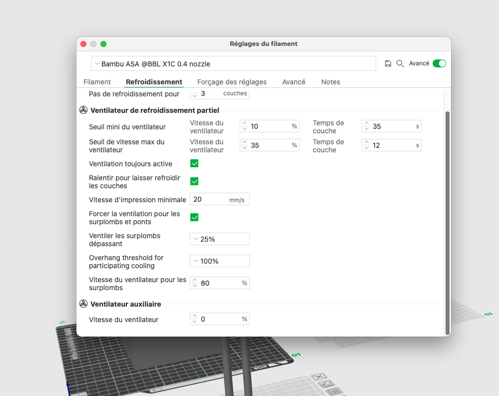The height and width of the screenshot is (396, 499).
Task: Click the auxiliary fan speed field showing 0
Action: click(x=220, y=319)
